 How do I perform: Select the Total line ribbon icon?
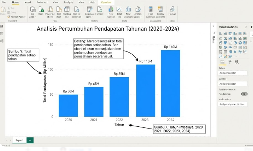click(119, 11)
